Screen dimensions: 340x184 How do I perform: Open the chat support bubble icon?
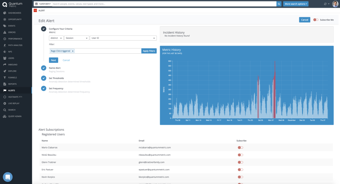(7, 177)
